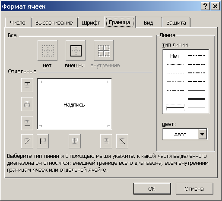The image size is (222, 201).
Task: Click the Надпись border preview area
Action: pos(74,104)
